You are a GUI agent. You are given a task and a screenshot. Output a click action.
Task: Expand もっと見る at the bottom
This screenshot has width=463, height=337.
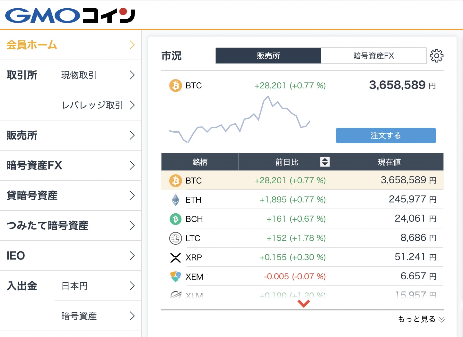pos(421,319)
